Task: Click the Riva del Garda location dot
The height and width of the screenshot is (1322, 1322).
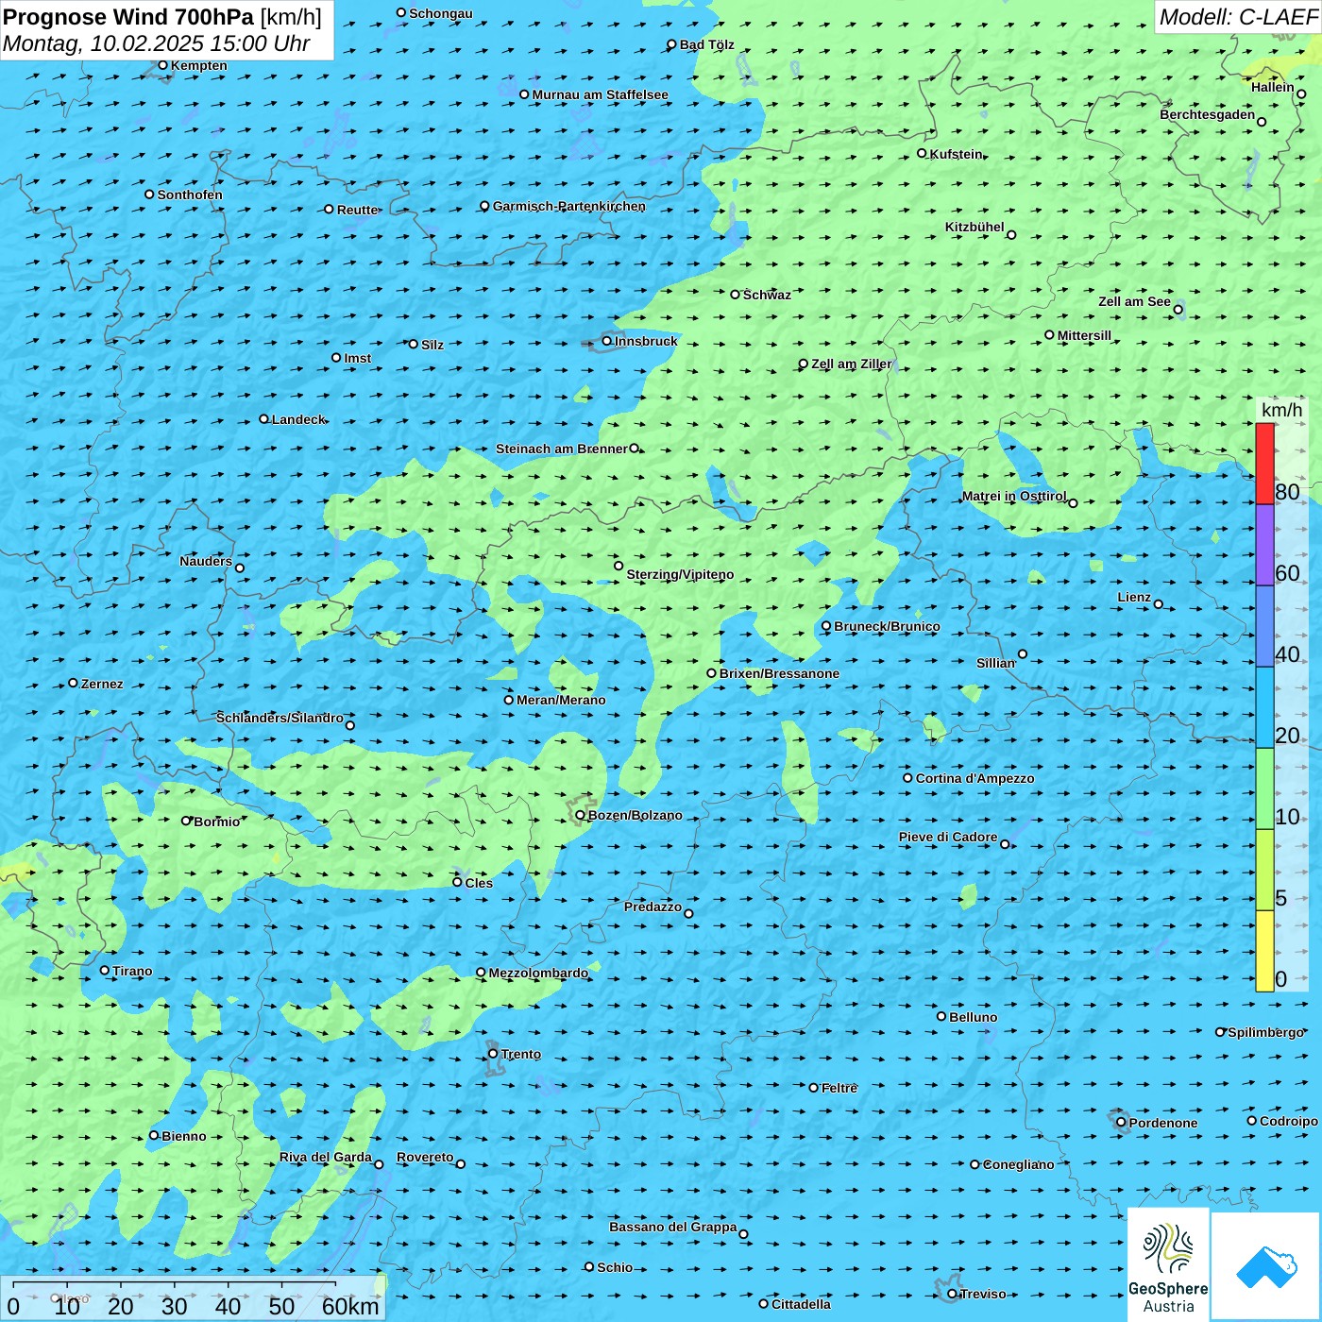Action: pos(379,1164)
